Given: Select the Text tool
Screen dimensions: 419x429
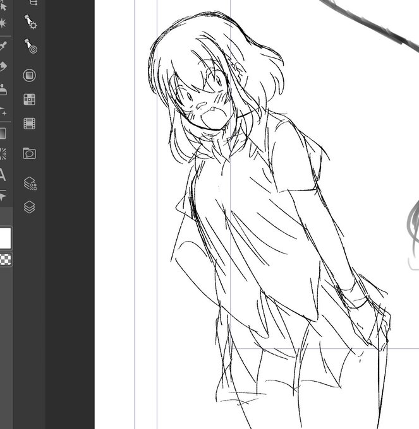Looking at the screenshot, I should 3,175.
